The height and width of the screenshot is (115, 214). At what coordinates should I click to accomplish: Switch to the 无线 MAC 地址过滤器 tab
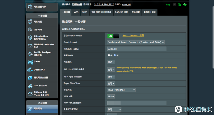(x=101, y=12)
